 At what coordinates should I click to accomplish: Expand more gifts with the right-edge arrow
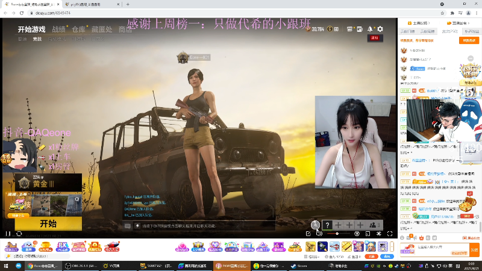(392, 246)
